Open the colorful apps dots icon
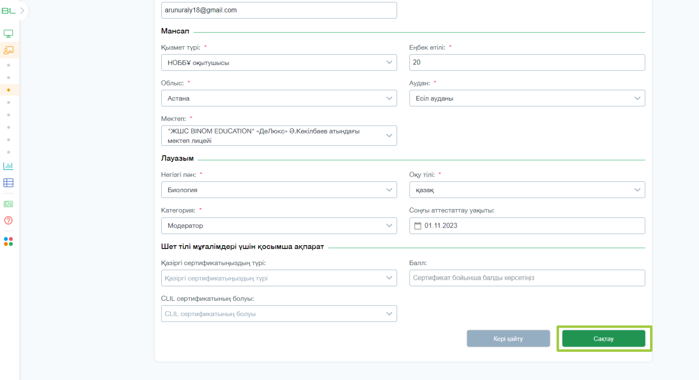The height and width of the screenshot is (380, 699). pos(8,242)
